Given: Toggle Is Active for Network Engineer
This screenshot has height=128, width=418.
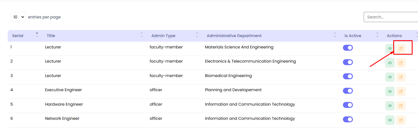Looking at the screenshot, I should 348,119.
